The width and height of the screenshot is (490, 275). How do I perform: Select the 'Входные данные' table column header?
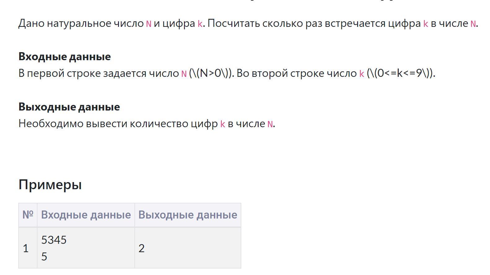click(86, 215)
